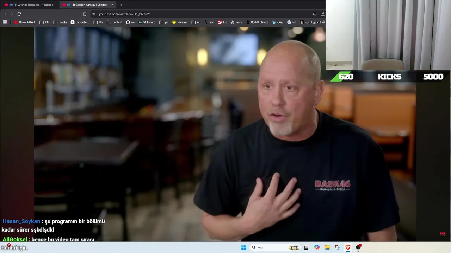
Task: Close the Gordon Ramsay tab
Action: (x=112, y=5)
